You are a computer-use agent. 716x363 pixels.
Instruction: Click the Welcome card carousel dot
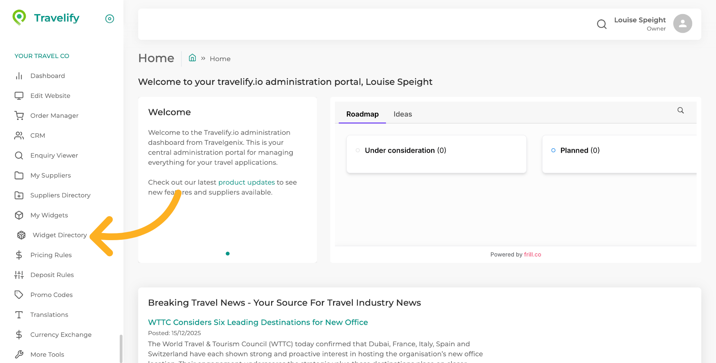[227, 254]
